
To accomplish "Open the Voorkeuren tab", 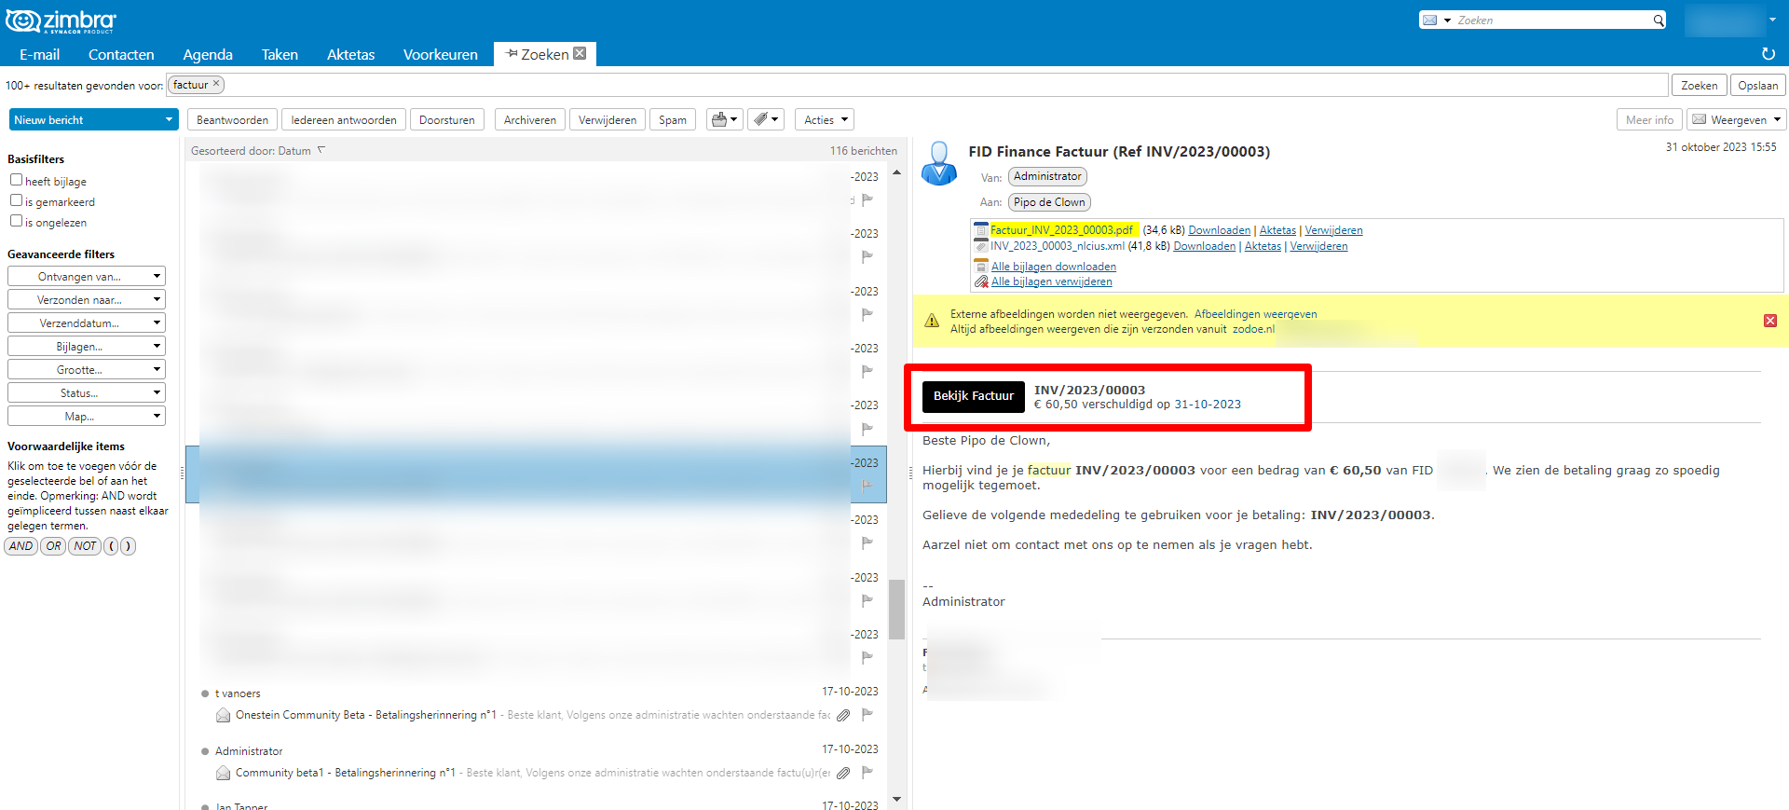I will (x=440, y=54).
